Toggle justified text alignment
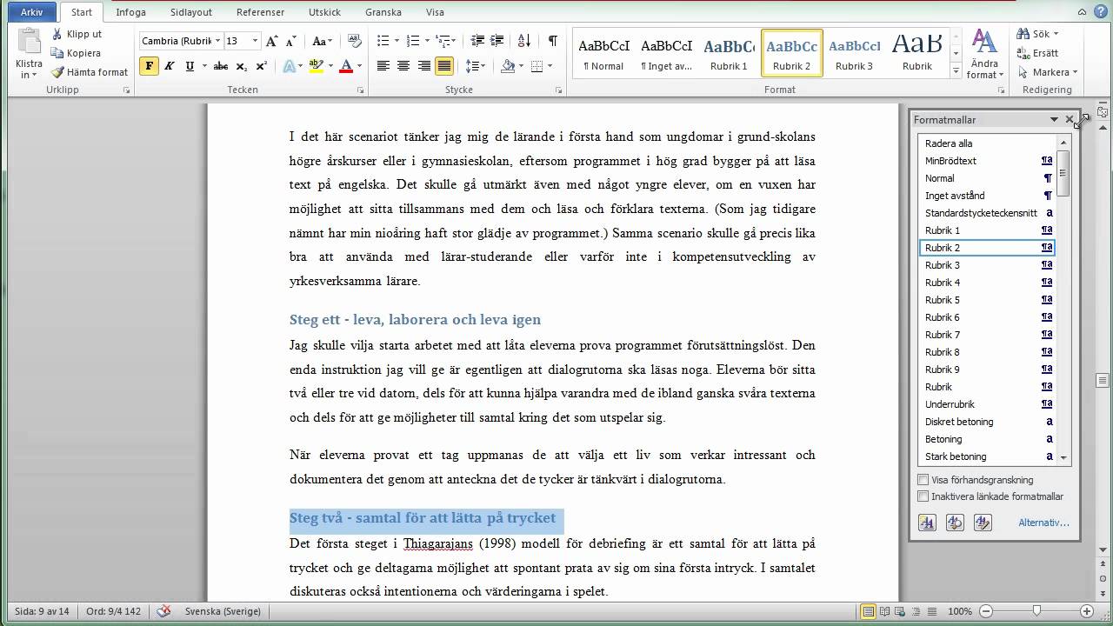This screenshot has width=1113, height=626. click(444, 66)
